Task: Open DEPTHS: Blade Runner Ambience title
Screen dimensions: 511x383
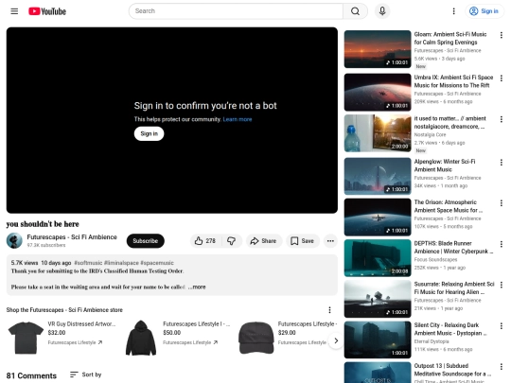Action: pyautogui.click(x=453, y=247)
